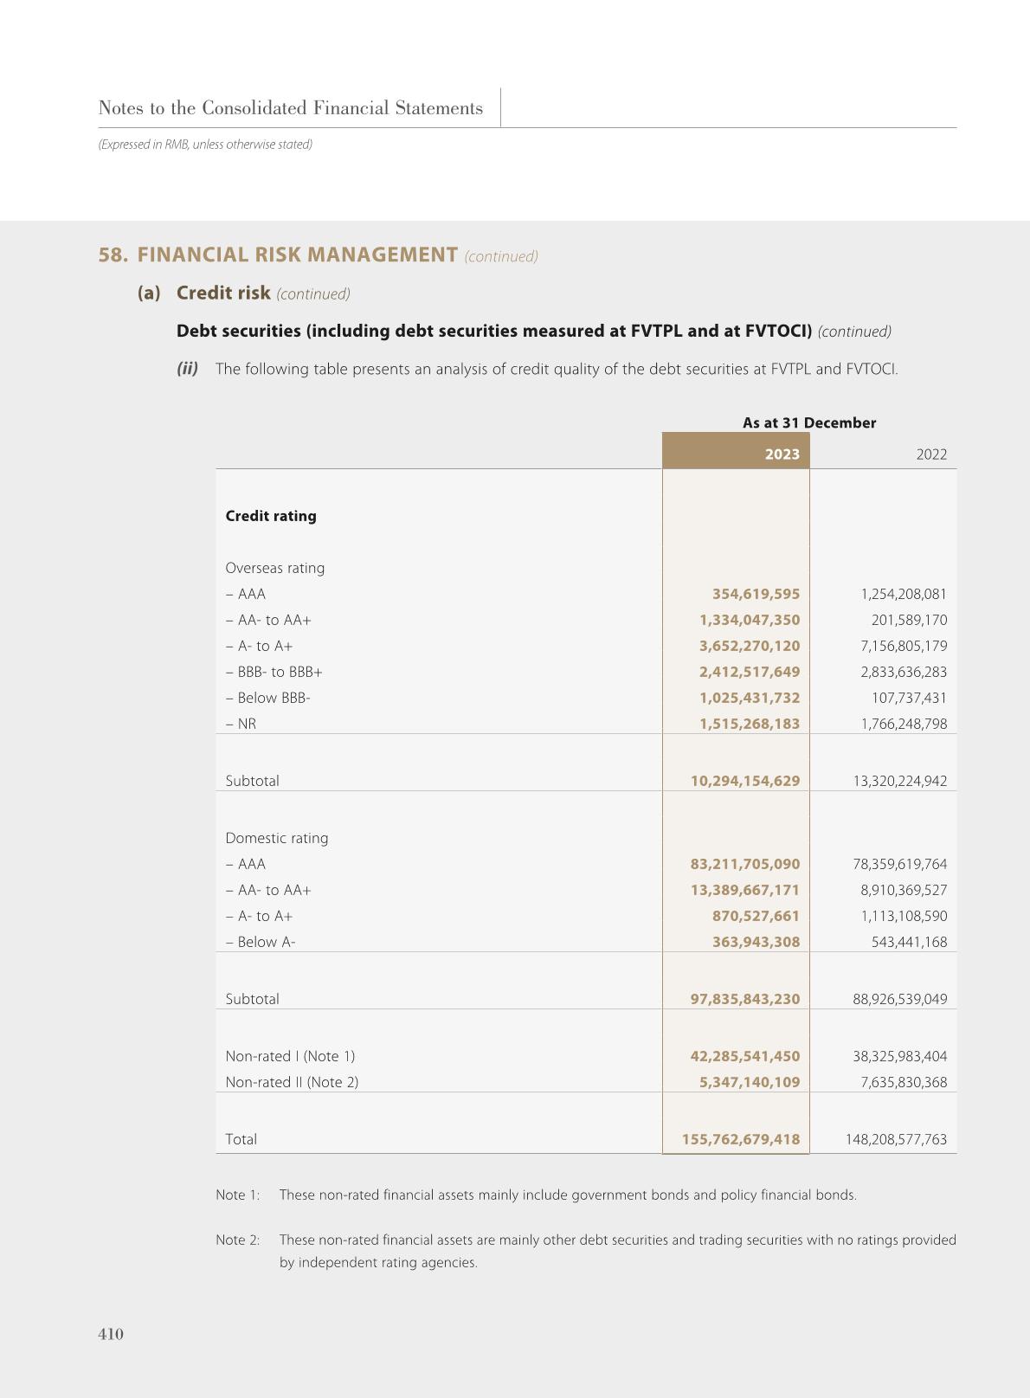
Task: Click overseas subtotal 2023 value 10,294,154,629
Action: [x=744, y=781]
